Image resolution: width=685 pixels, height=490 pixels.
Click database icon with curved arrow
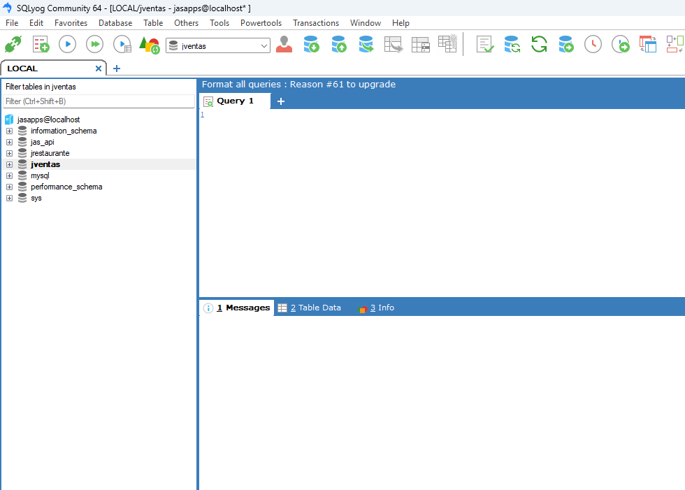366,44
